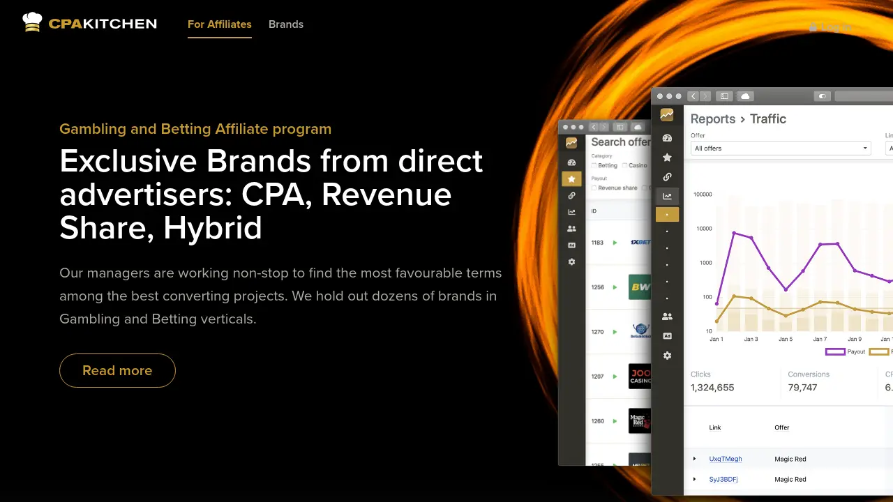Click the ID column header in Search offers

tap(594, 211)
